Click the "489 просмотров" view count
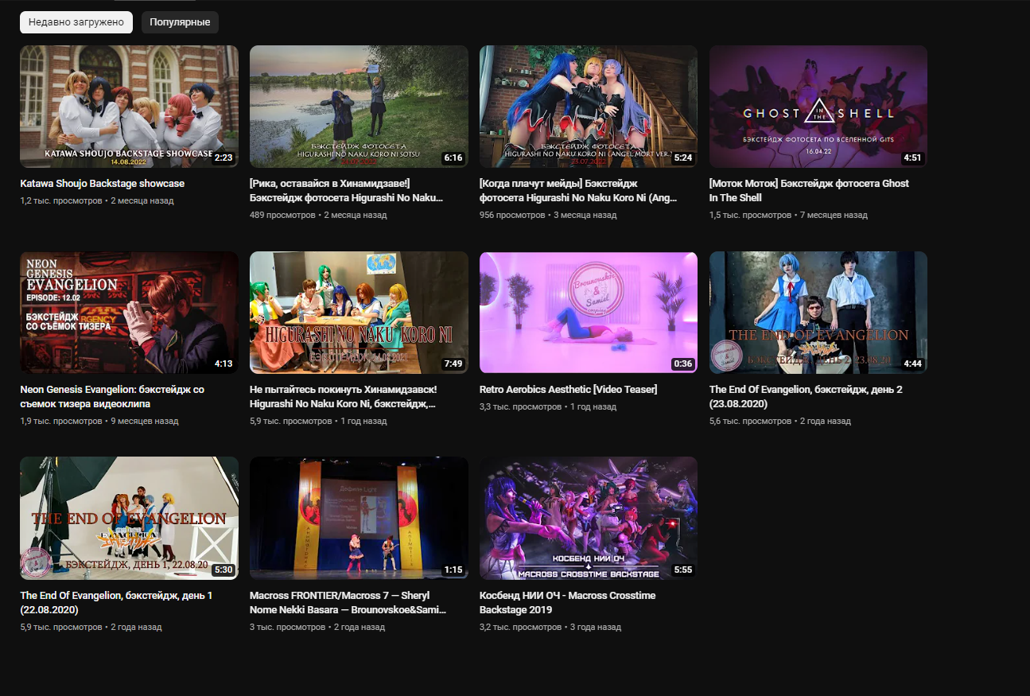1030x696 pixels. pos(282,215)
